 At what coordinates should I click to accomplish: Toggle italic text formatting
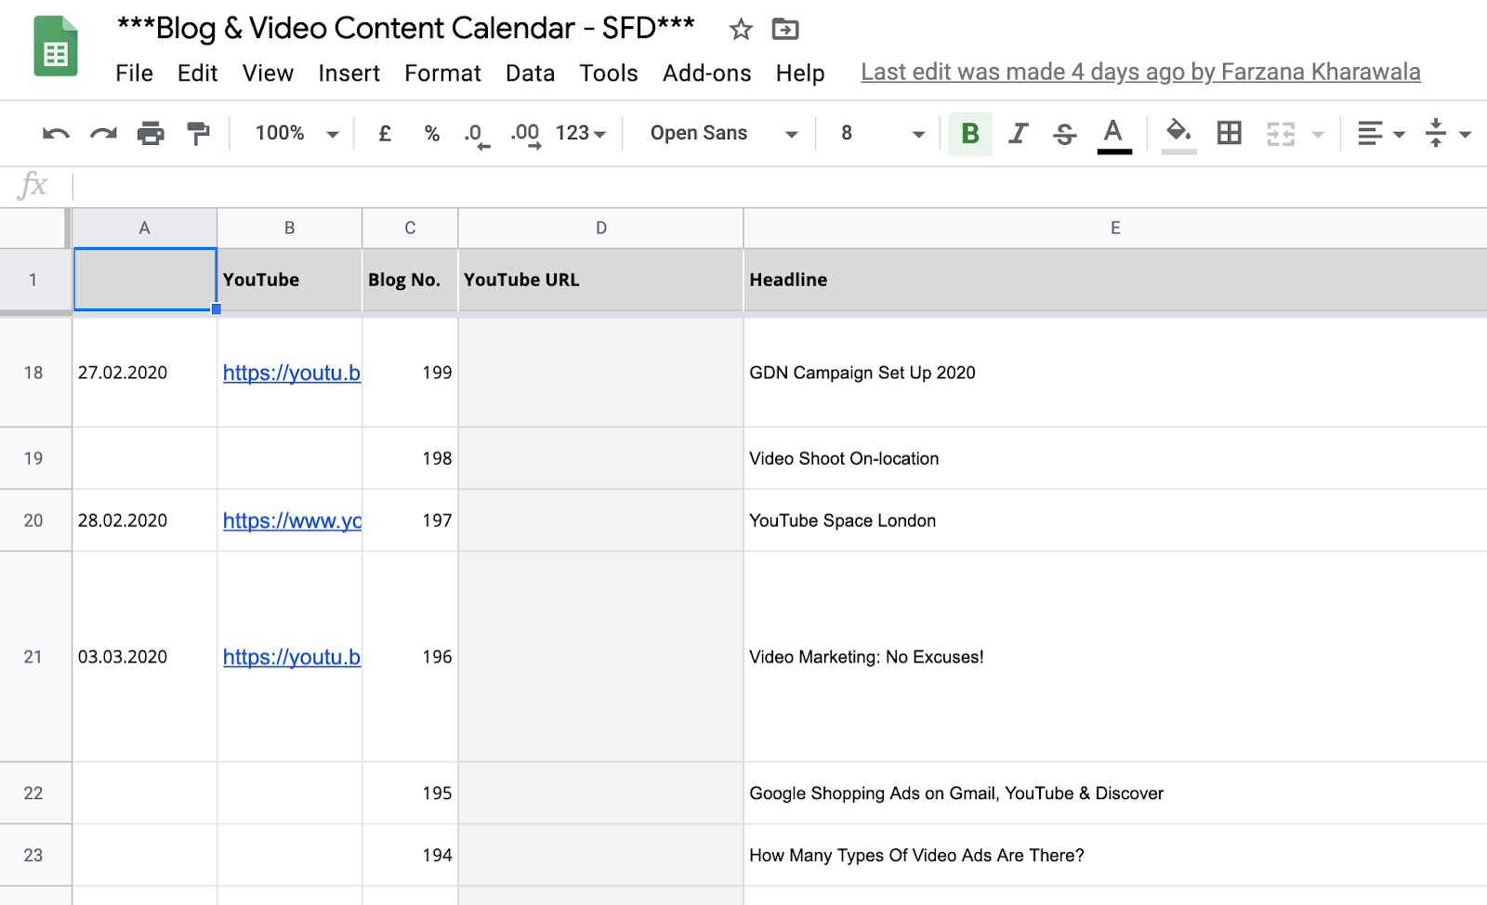tap(1019, 134)
